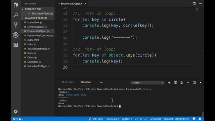
Task: Click the EXPLORER panel title
Action: point(30,4)
